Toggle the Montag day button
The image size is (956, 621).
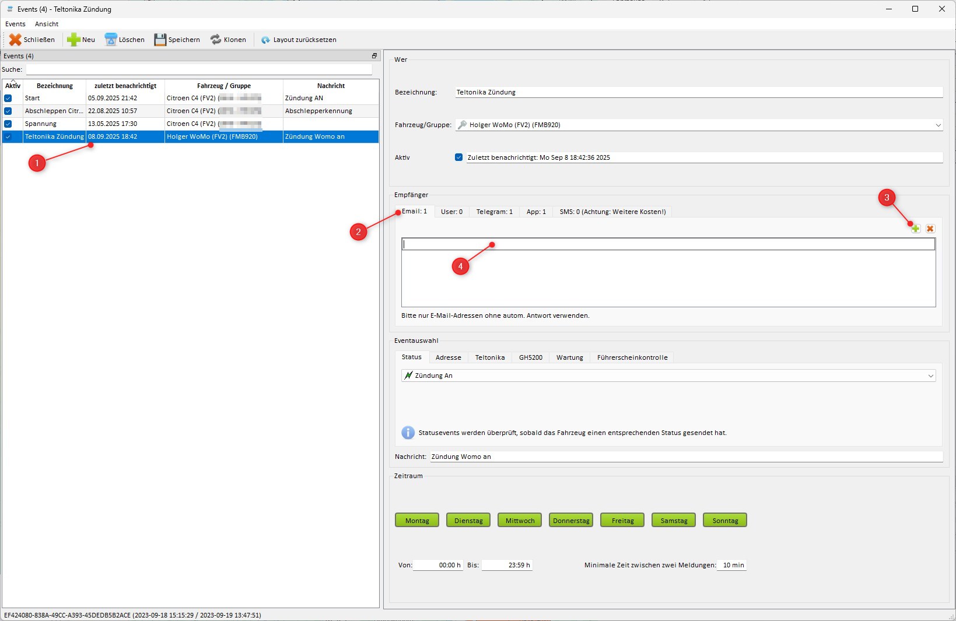coord(417,520)
